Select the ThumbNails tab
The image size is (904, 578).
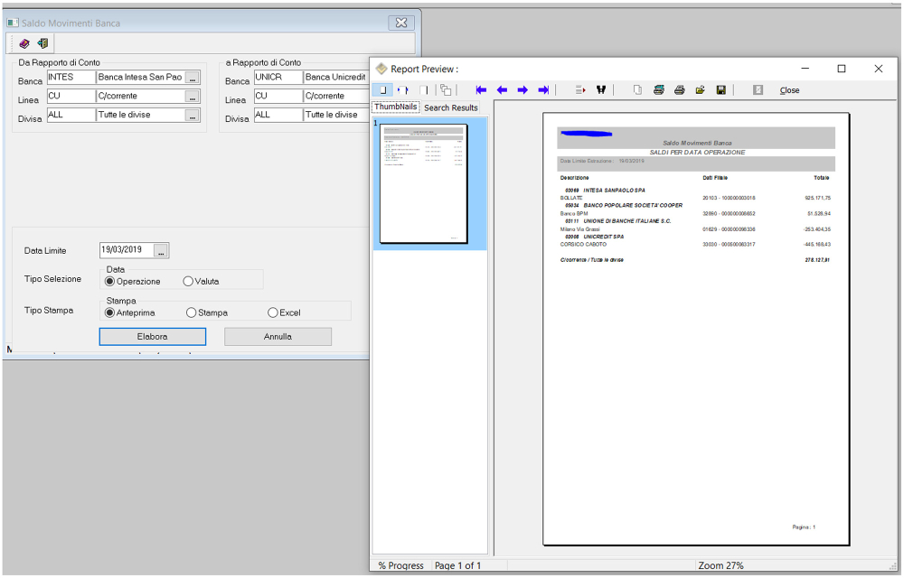[x=395, y=107]
